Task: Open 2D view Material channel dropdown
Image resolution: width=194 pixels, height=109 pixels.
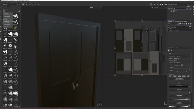Action: (x=160, y=8)
